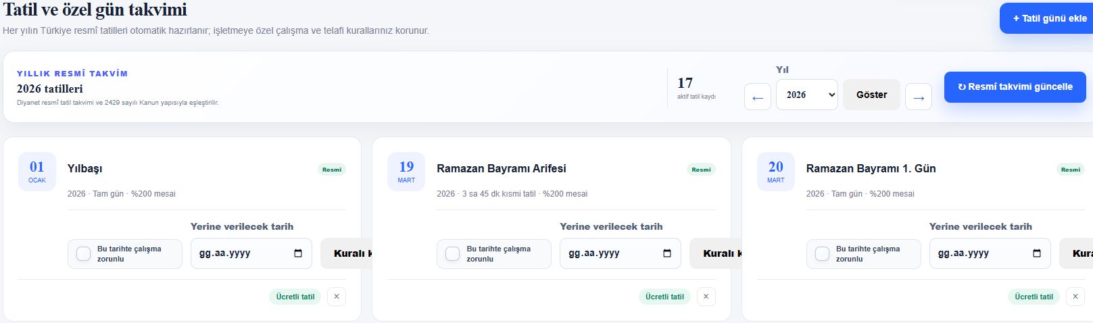Click Ramazan Bayramı Arifesi replacement date field
The height and width of the screenshot is (323, 1093).
(620, 253)
